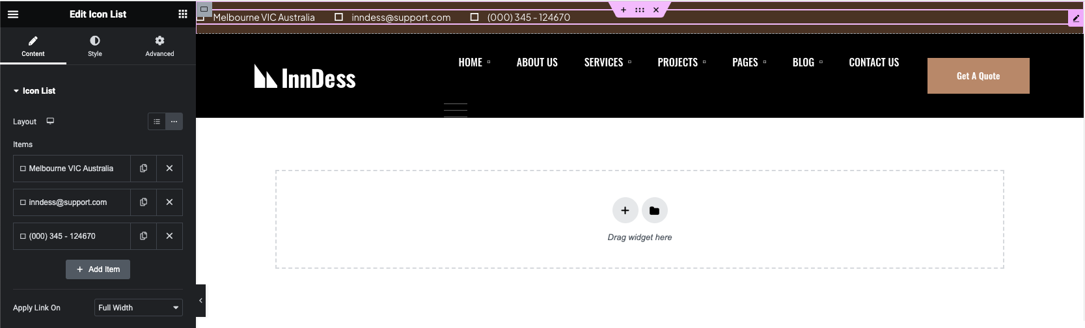Image resolution: width=1085 pixels, height=328 pixels.
Task: Duplicate the Melbourne VIC Australia item
Action: tap(143, 169)
